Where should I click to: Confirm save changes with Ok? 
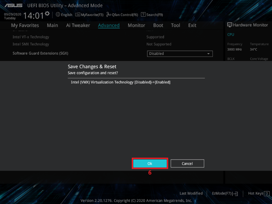(x=150, y=163)
